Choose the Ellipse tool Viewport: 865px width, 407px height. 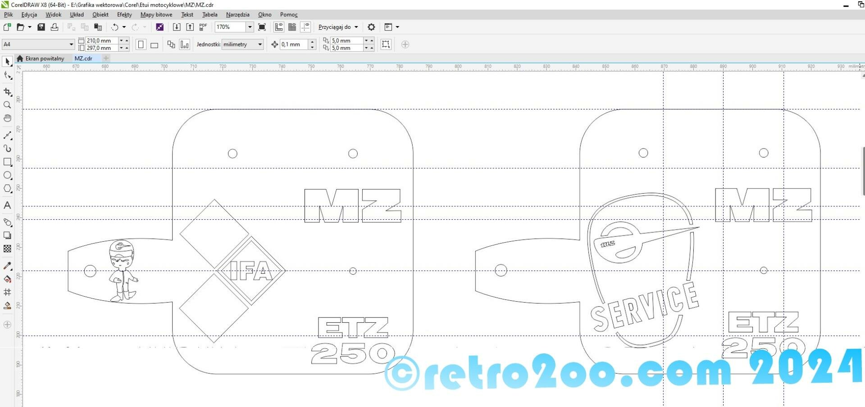pyautogui.click(x=7, y=175)
